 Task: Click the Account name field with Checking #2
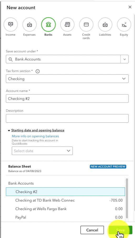(67, 99)
